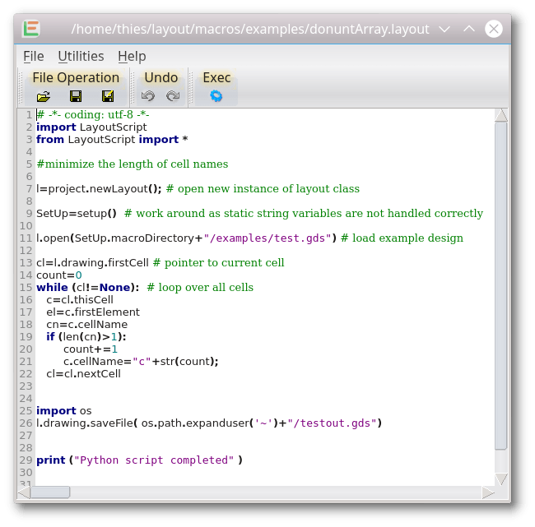Click the print "Python script completed" line

pos(140,460)
